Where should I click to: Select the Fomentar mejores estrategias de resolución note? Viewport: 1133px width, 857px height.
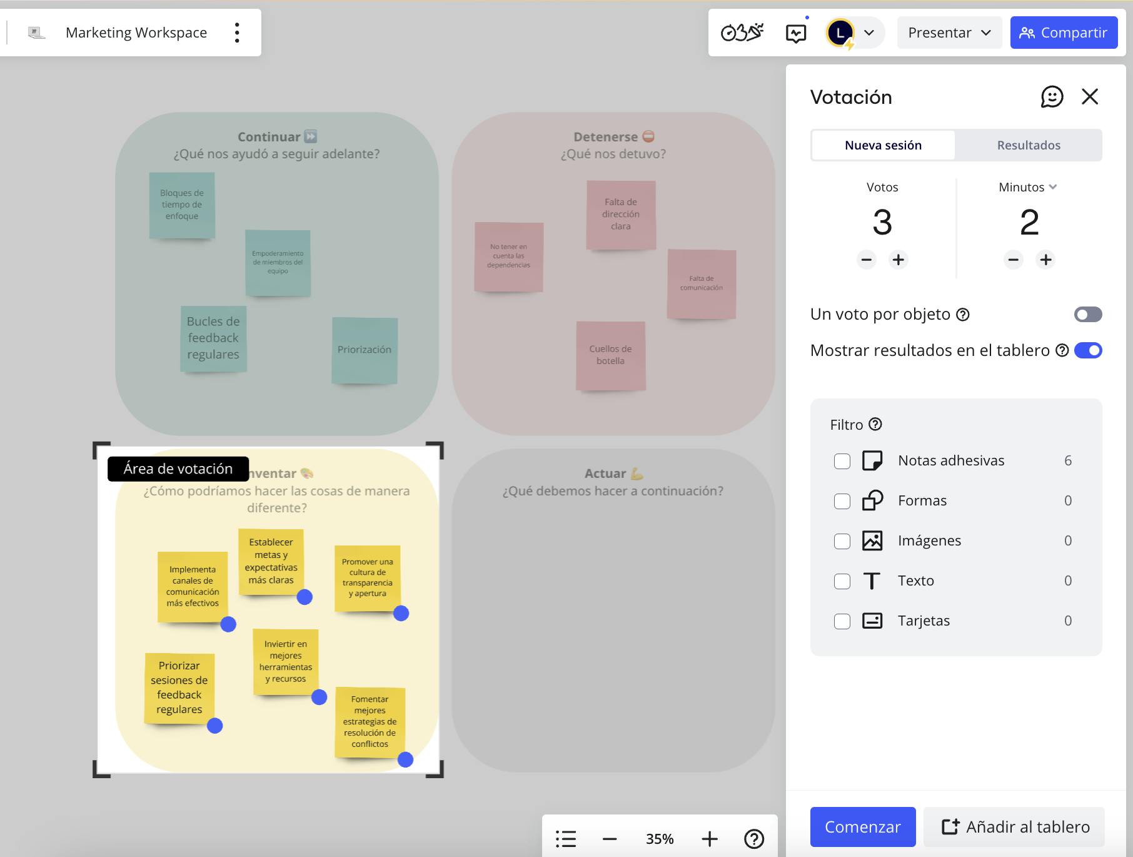(370, 722)
